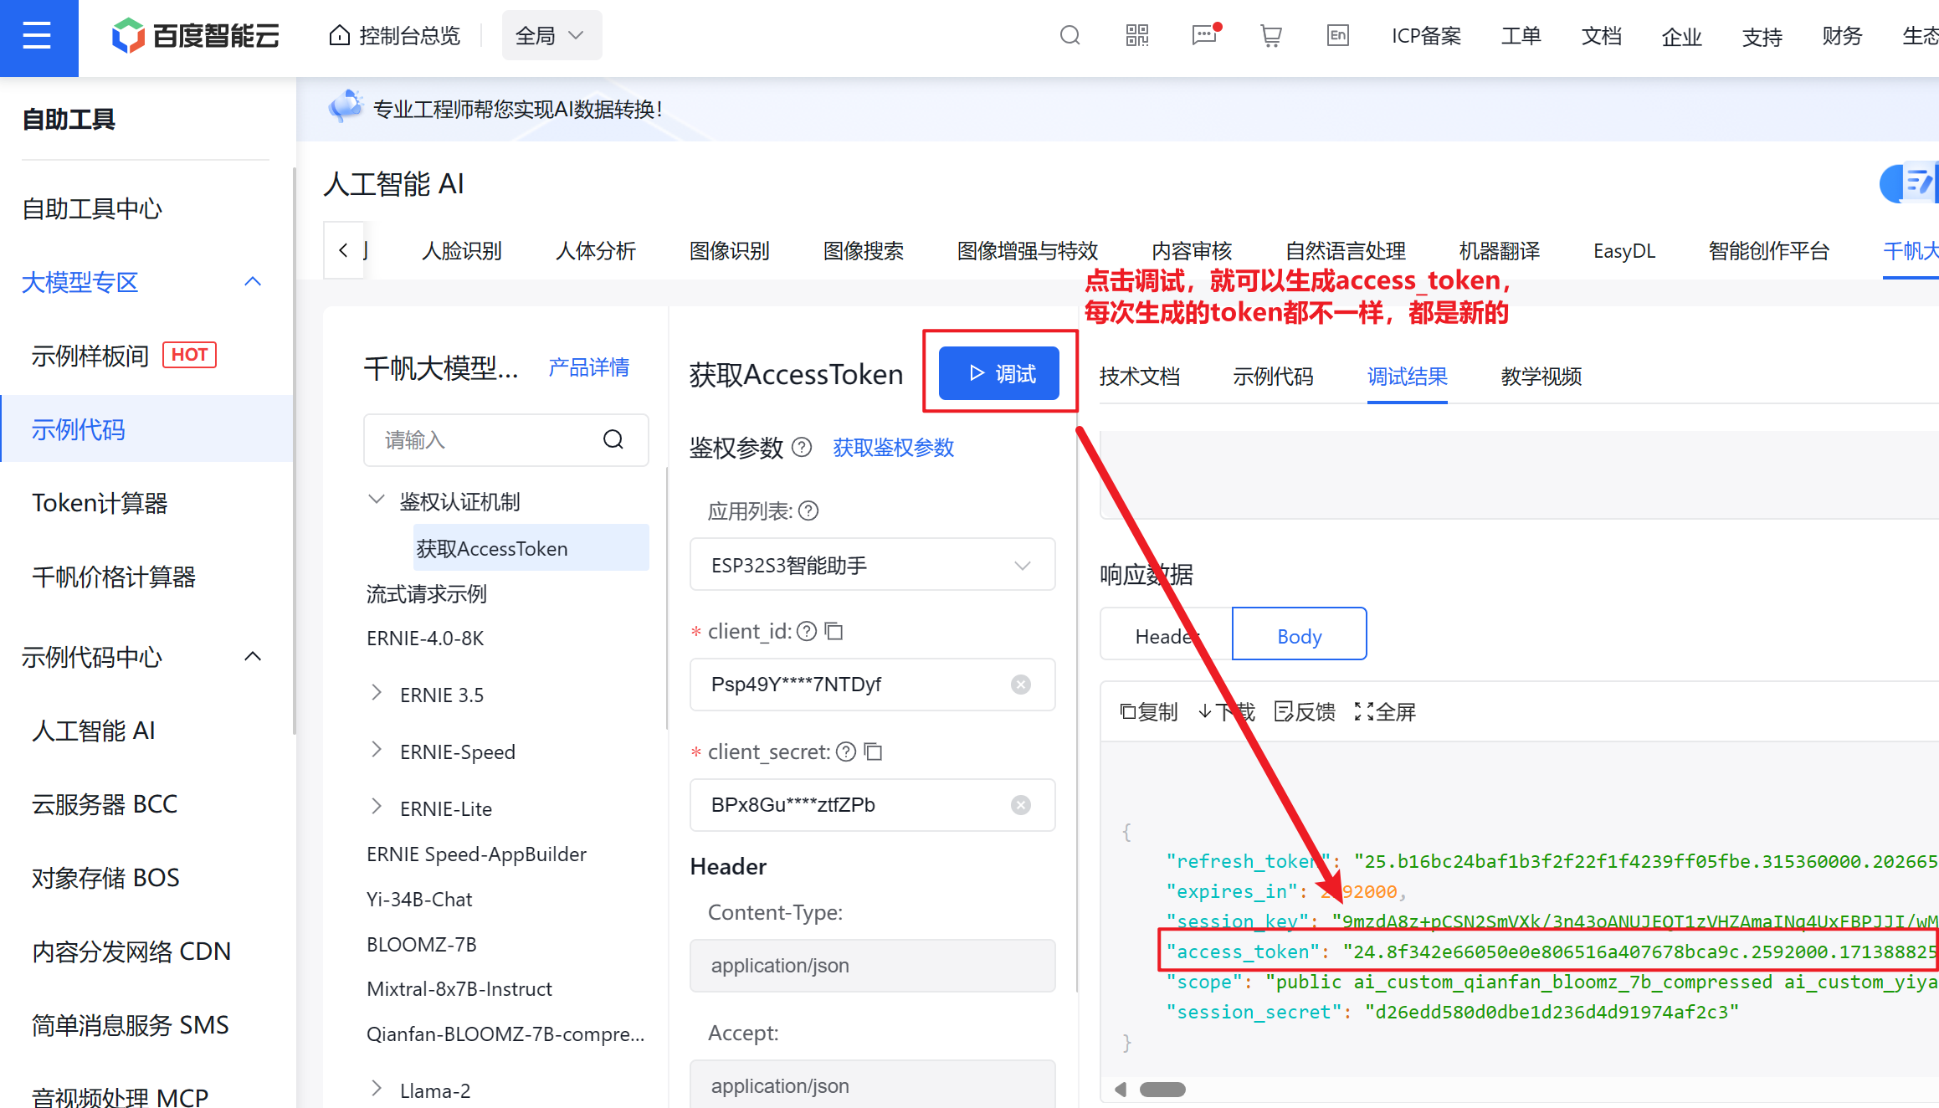The image size is (1939, 1108).
Task: Click the search magnifier in top bar
Action: coord(1070,36)
